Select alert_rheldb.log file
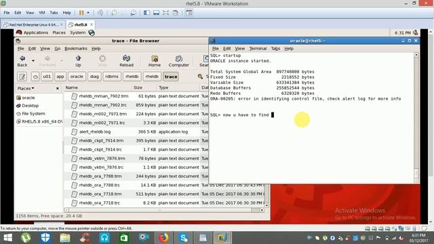The width and height of the screenshot is (434, 244). pyautogui.click(x=95, y=131)
